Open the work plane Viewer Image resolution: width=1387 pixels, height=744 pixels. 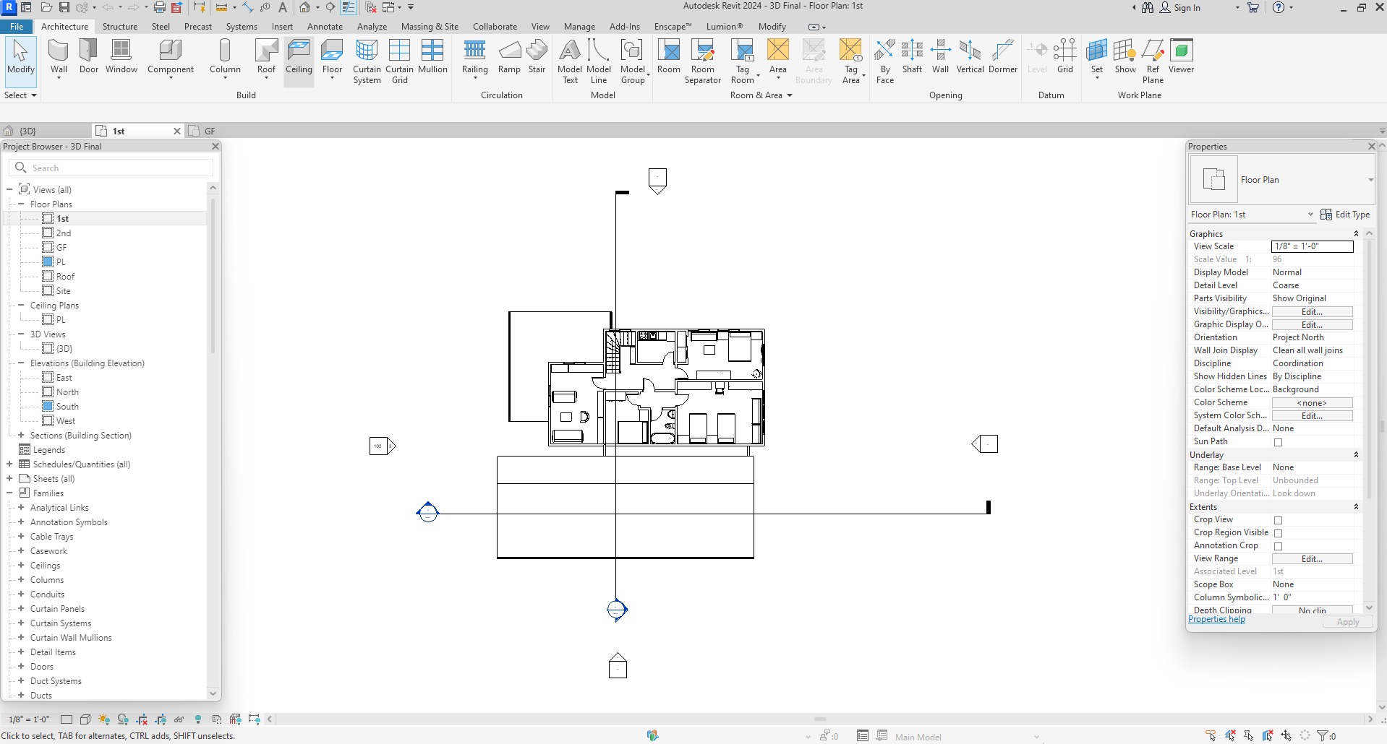point(1181,58)
